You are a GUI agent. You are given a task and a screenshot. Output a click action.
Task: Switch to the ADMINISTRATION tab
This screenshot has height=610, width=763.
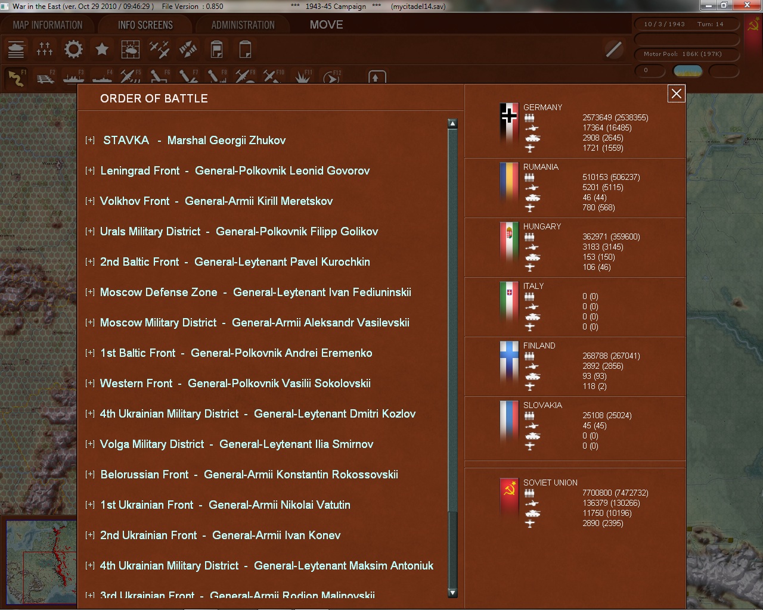click(243, 25)
